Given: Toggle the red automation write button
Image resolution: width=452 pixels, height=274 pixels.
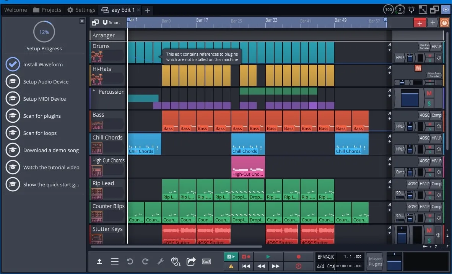Looking at the screenshot, I should (246, 256).
